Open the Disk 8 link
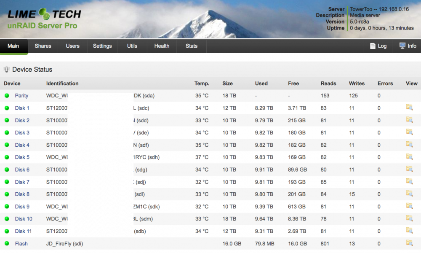Screen dimensions: 421x253 click(22, 194)
